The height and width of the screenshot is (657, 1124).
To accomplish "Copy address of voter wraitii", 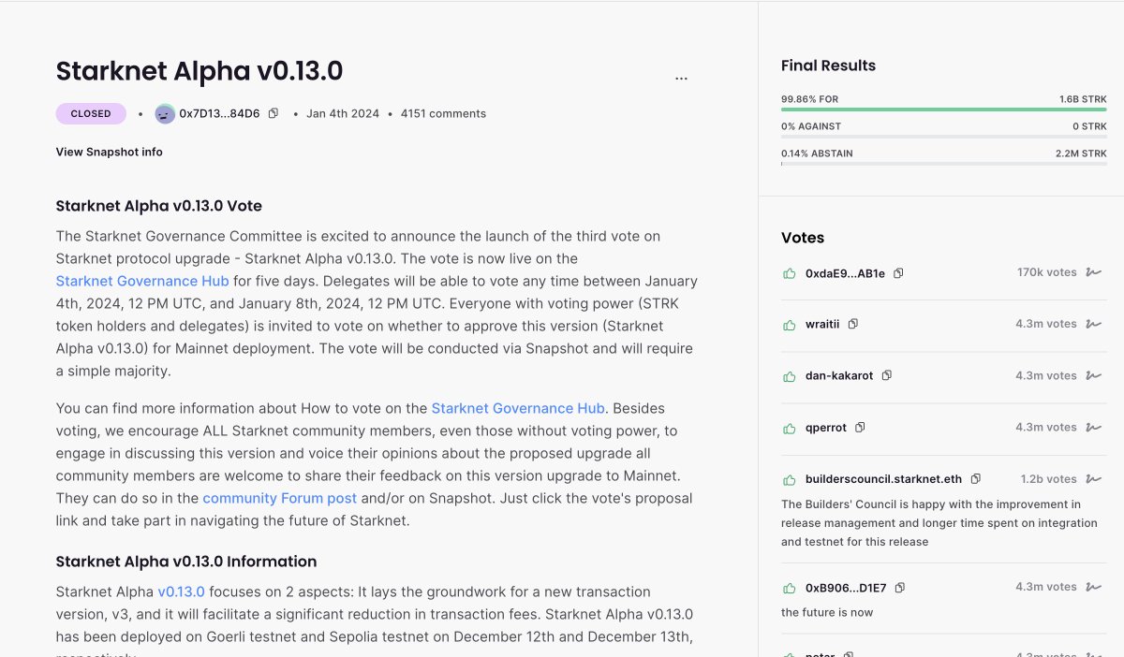I will click(x=852, y=324).
